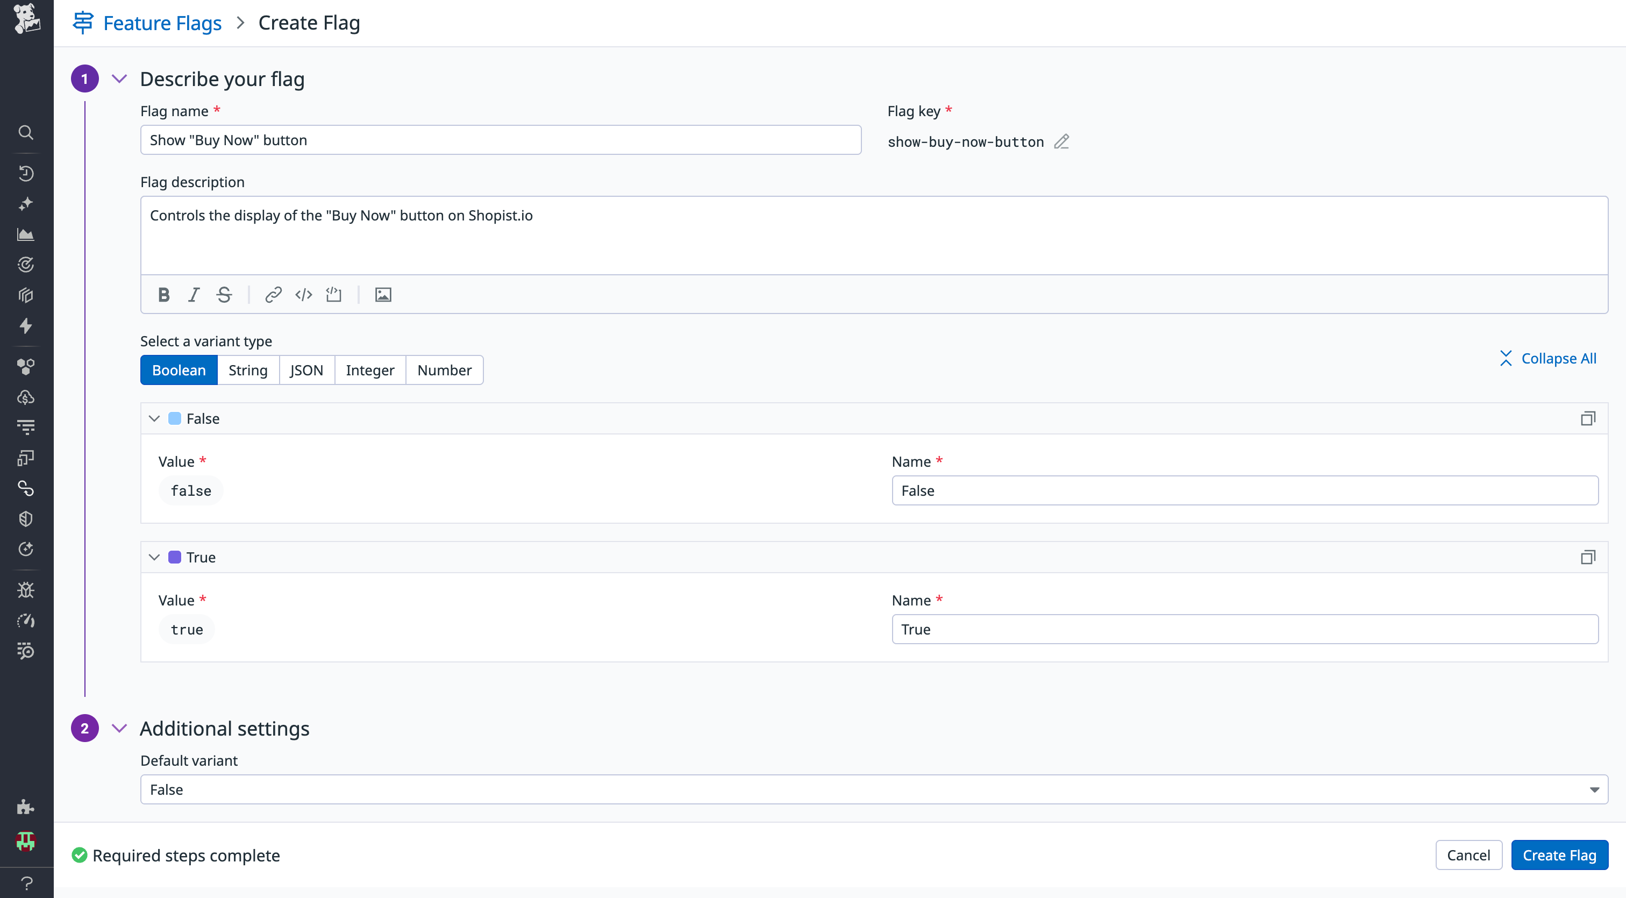
Task: Select the String variant type
Action: (x=247, y=370)
